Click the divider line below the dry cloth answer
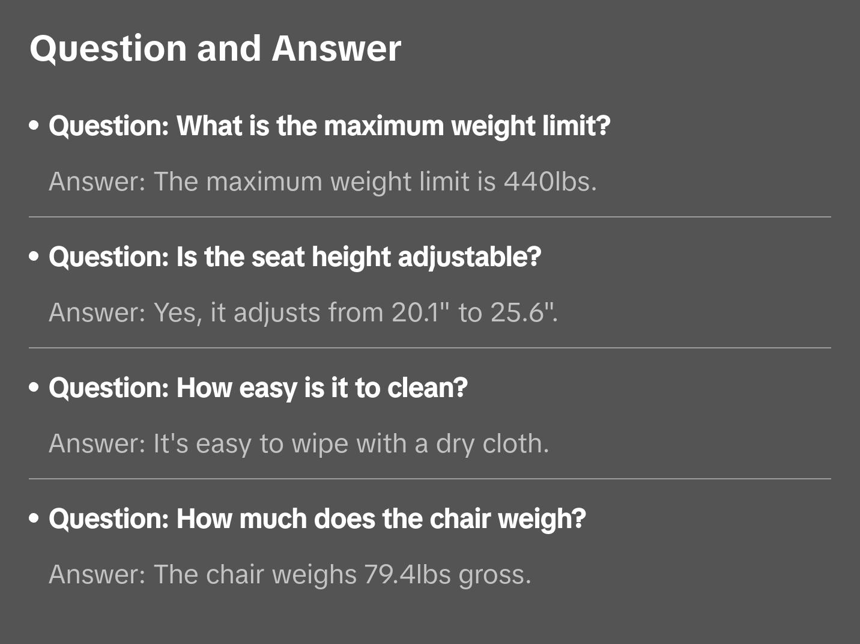 (430, 479)
